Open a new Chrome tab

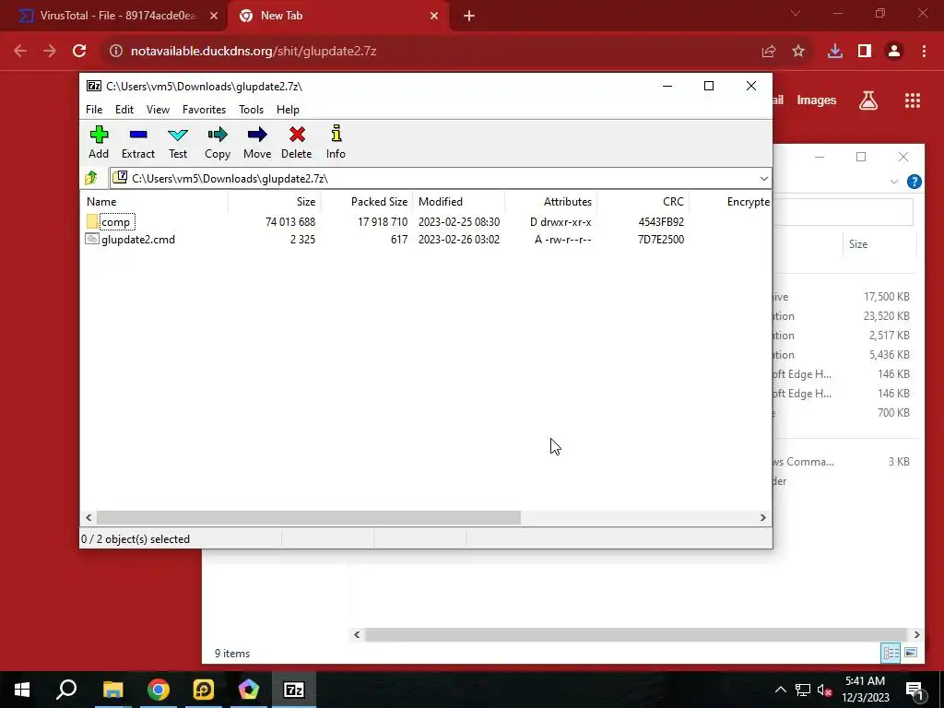pyautogui.click(x=469, y=17)
